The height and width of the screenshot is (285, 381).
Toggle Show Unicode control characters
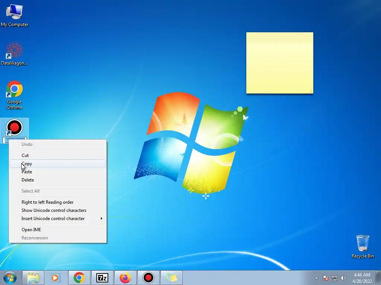pos(58,210)
